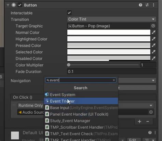This screenshot has height=141, width=162.
Task: Use eyedropper for Pressed Color
Action: click(153, 46)
